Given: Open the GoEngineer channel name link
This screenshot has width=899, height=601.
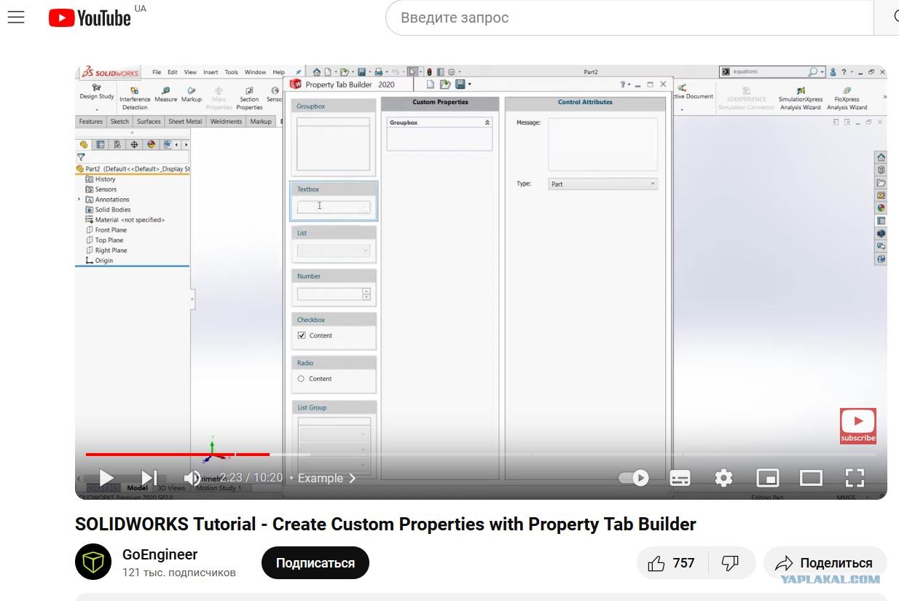Looking at the screenshot, I should coord(160,554).
